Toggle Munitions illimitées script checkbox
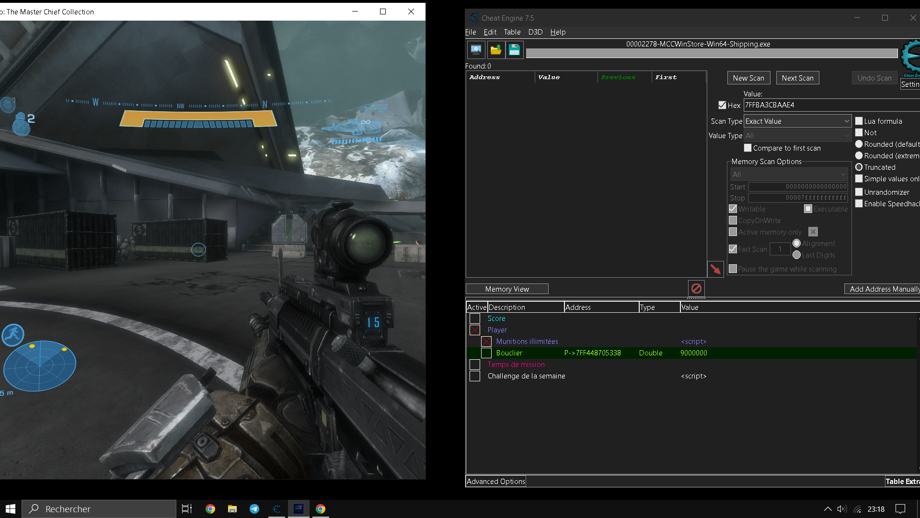The image size is (920, 518). 486,341
